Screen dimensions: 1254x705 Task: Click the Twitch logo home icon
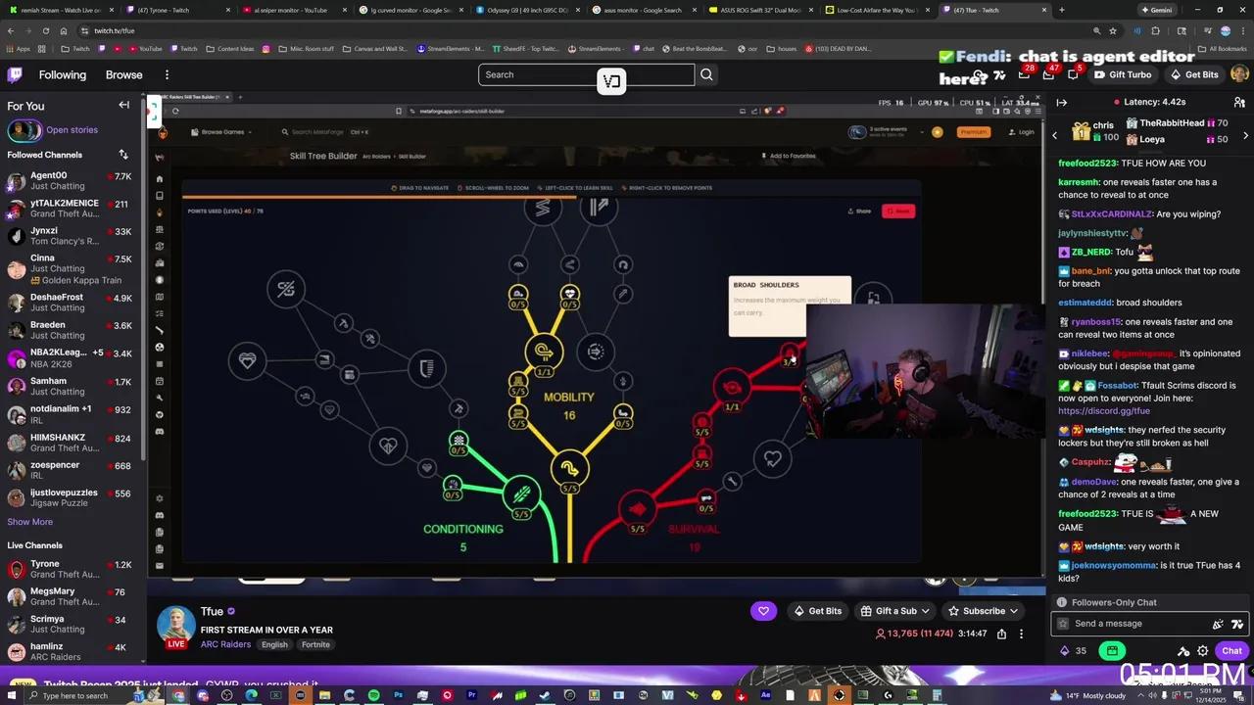pyautogui.click(x=16, y=74)
